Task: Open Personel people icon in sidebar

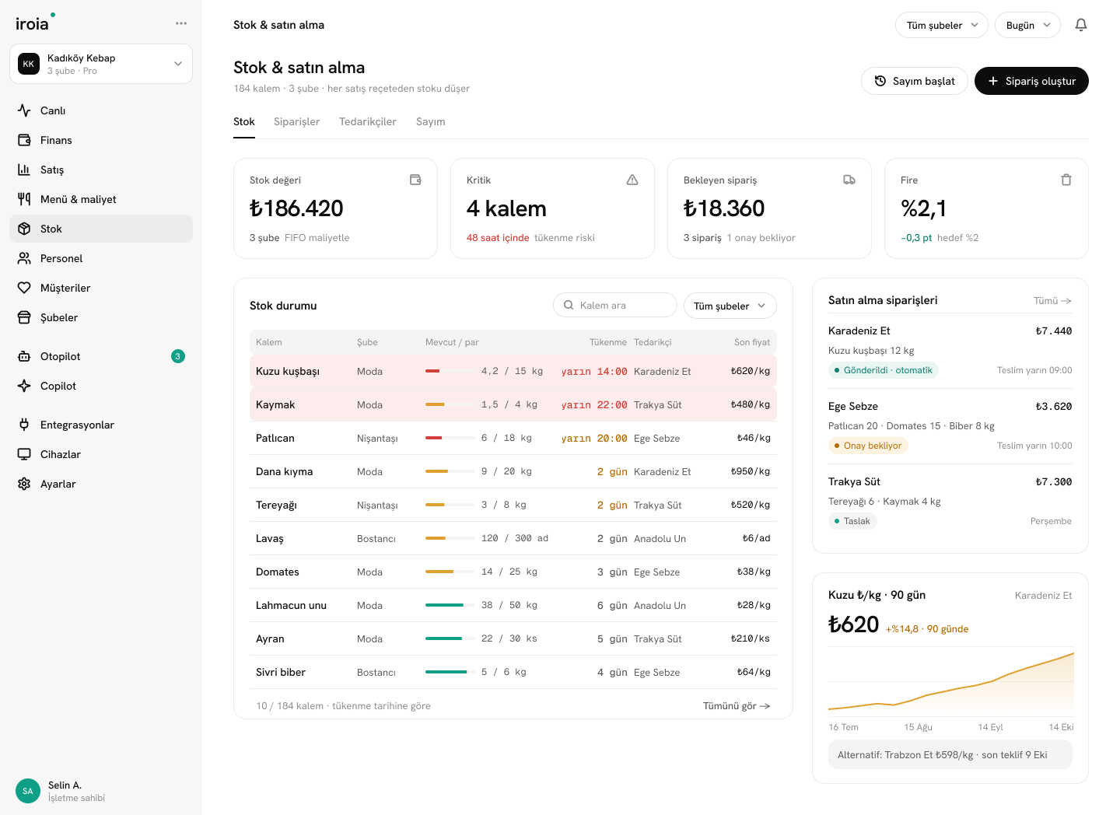Action: (x=24, y=258)
